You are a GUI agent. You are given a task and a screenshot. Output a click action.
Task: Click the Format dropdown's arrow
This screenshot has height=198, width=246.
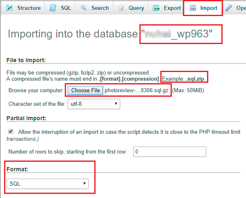point(84,184)
